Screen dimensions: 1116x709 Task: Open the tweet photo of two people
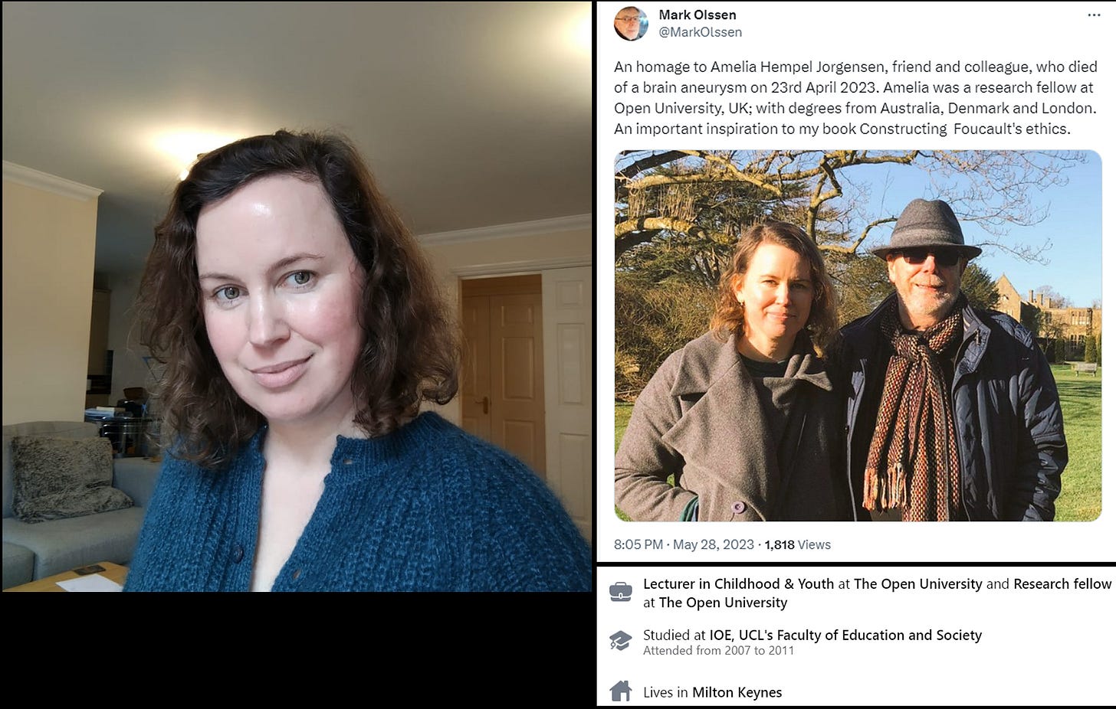858,335
